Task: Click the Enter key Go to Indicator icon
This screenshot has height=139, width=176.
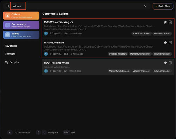Action: tap(10, 133)
